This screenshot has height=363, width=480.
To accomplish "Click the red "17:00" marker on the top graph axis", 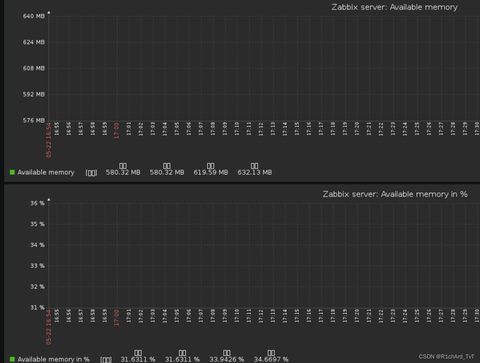I will tap(117, 130).
